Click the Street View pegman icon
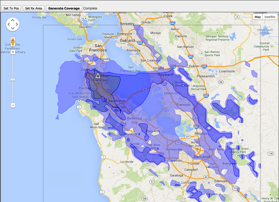 pos(13,42)
